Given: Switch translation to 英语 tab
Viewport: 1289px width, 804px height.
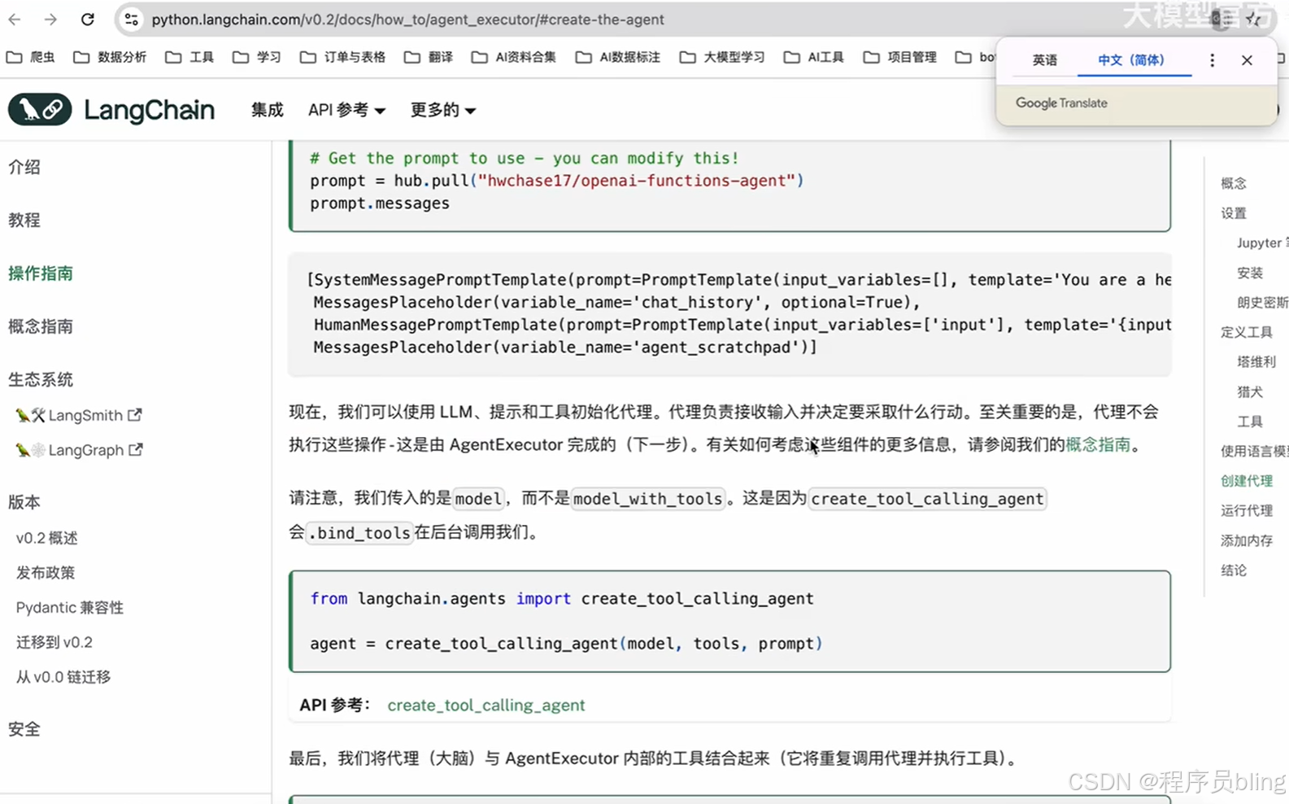Looking at the screenshot, I should [x=1045, y=60].
